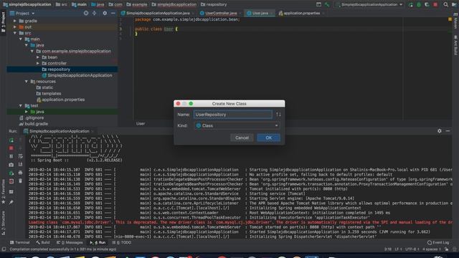The height and width of the screenshot is (258, 459).
Task: Select application.properties in project tree
Action: coord(63,100)
